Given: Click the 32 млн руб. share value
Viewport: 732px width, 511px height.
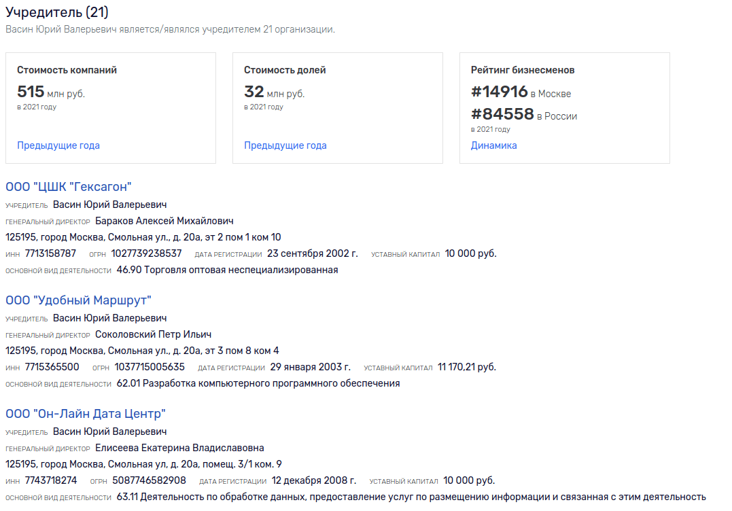Looking at the screenshot, I should point(275,92).
